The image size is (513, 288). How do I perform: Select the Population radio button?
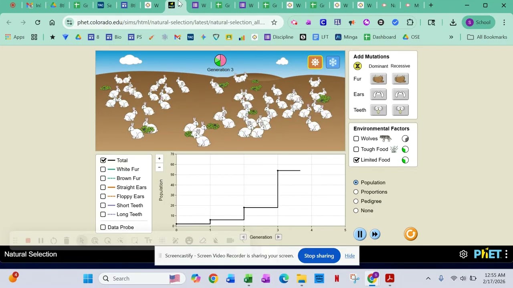point(356,182)
